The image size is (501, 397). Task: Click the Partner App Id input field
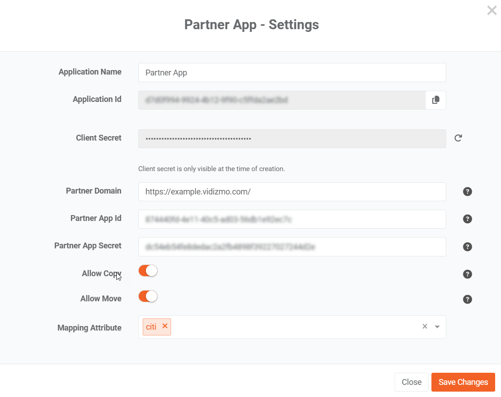tap(292, 219)
